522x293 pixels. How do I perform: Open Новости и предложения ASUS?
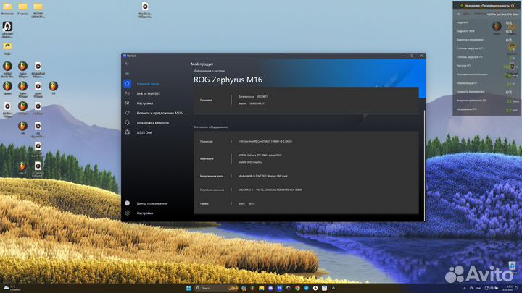tap(159, 113)
